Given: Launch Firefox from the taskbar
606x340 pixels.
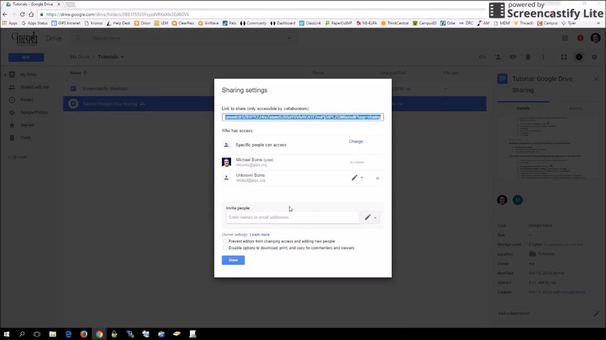Looking at the screenshot, I should click(x=84, y=334).
